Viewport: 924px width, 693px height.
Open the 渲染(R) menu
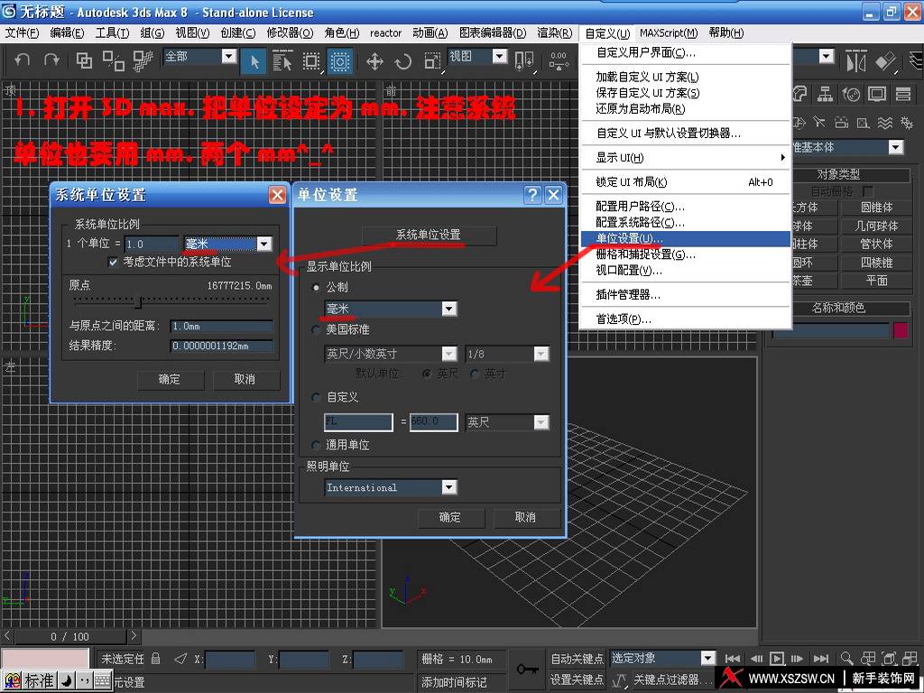(x=555, y=33)
